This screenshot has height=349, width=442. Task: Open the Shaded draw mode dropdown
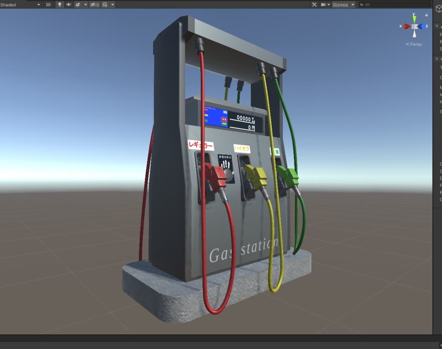[x=20, y=5]
